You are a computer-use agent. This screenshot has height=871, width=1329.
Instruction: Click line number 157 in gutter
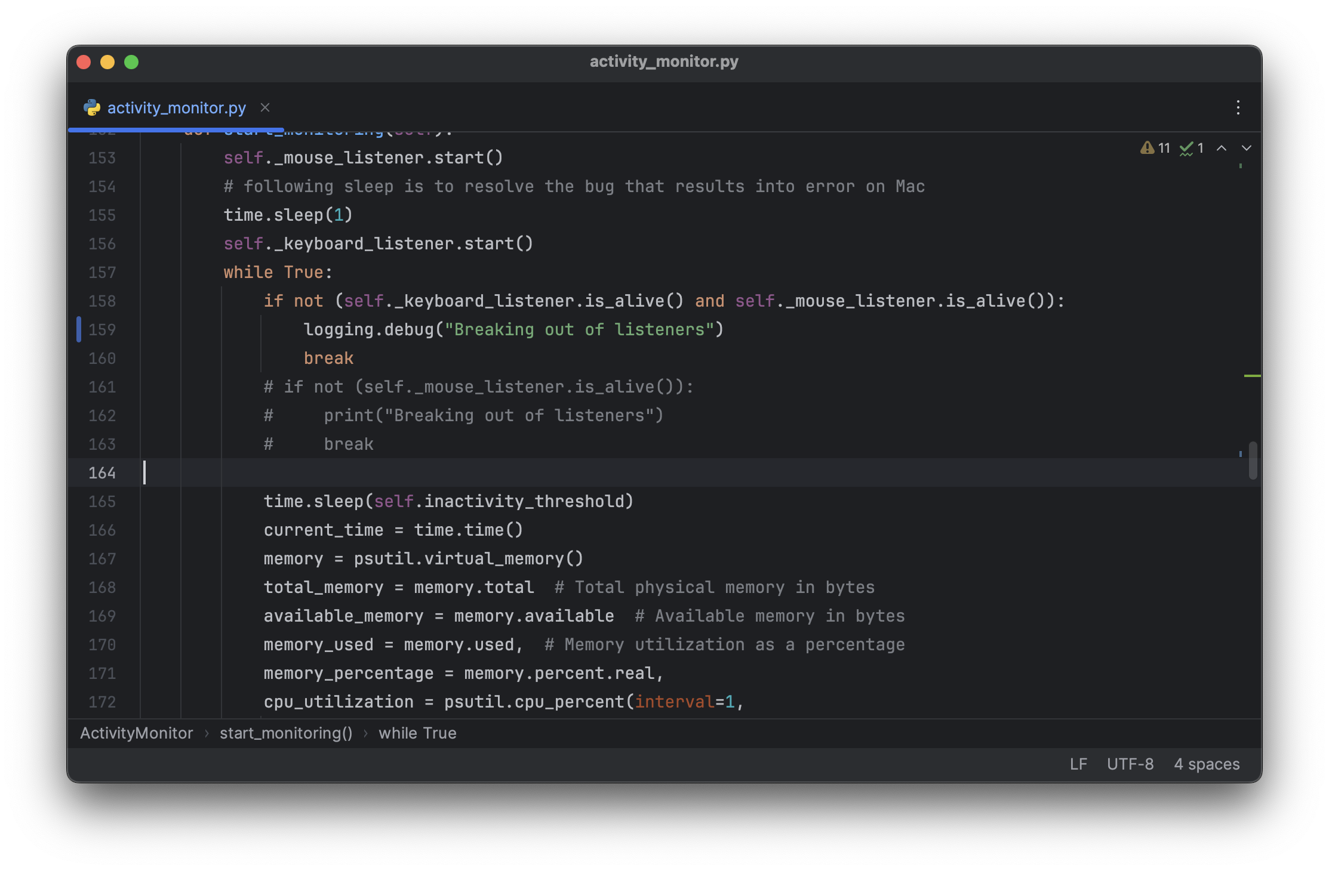(x=102, y=272)
